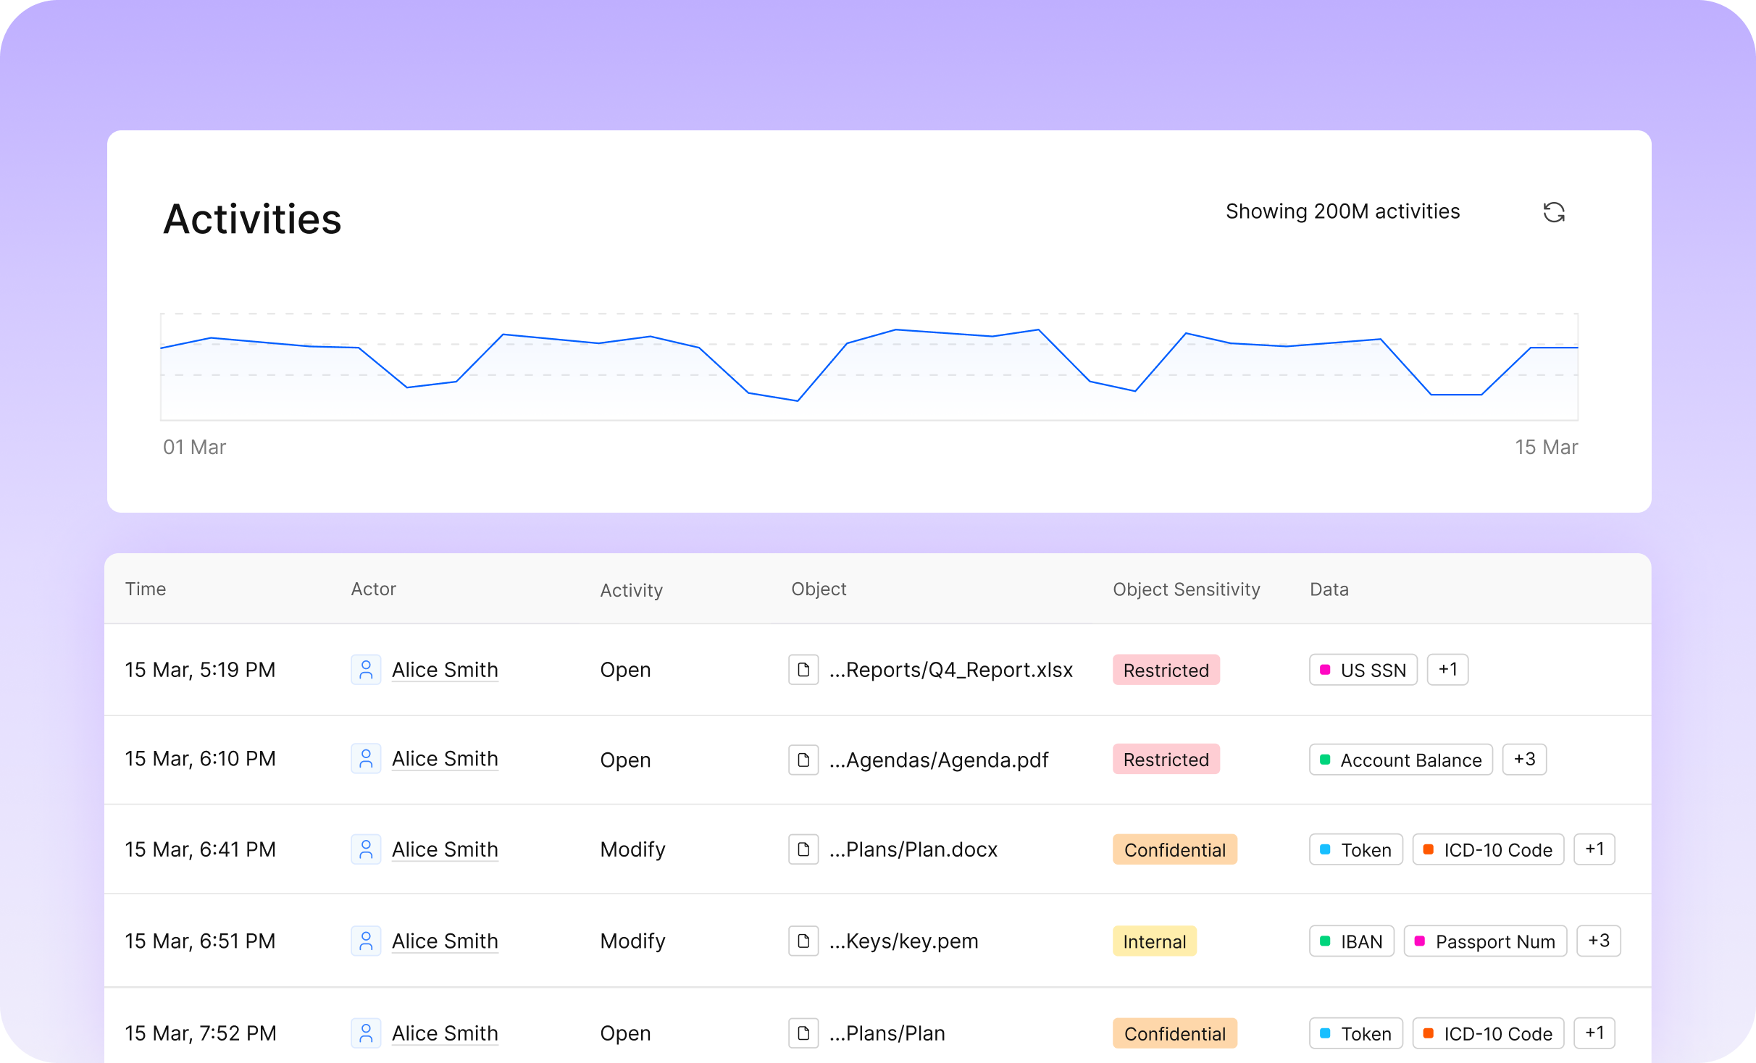Click the user icon in the 5:19 PM row
This screenshot has width=1756, height=1063.
point(366,670)
